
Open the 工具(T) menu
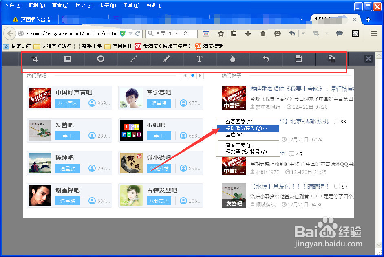pyautogui.click(x=131, y=5)
